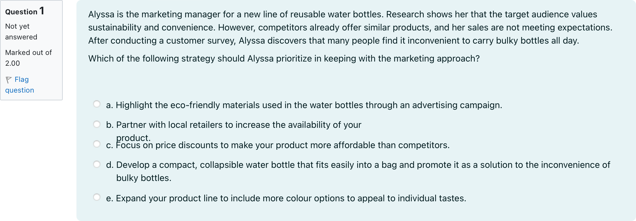Open the Flag question link text
The height and width of the screenshot is (221, 636).
(20, 85)
